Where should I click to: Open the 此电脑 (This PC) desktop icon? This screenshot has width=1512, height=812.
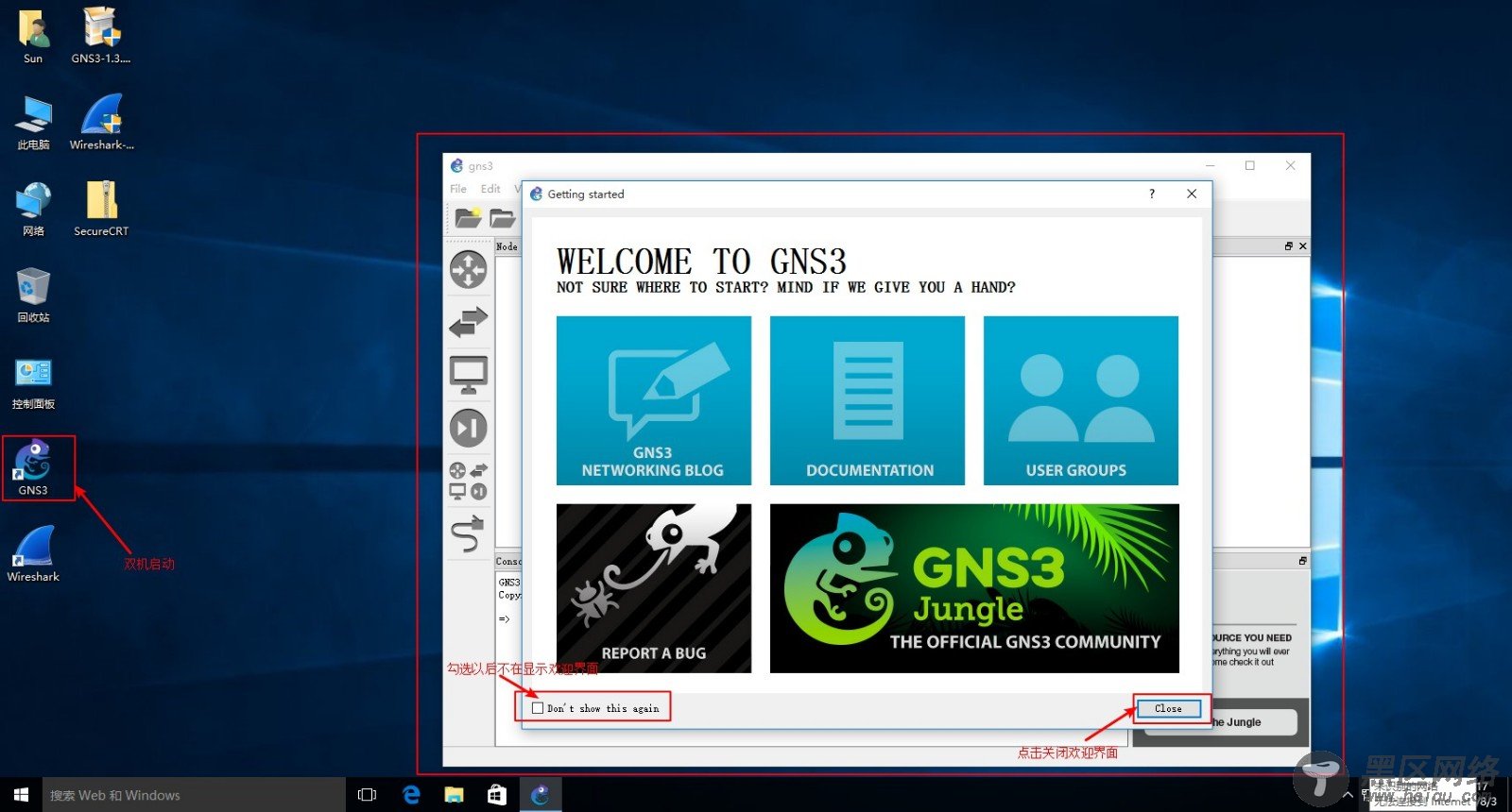pos(33,122)
